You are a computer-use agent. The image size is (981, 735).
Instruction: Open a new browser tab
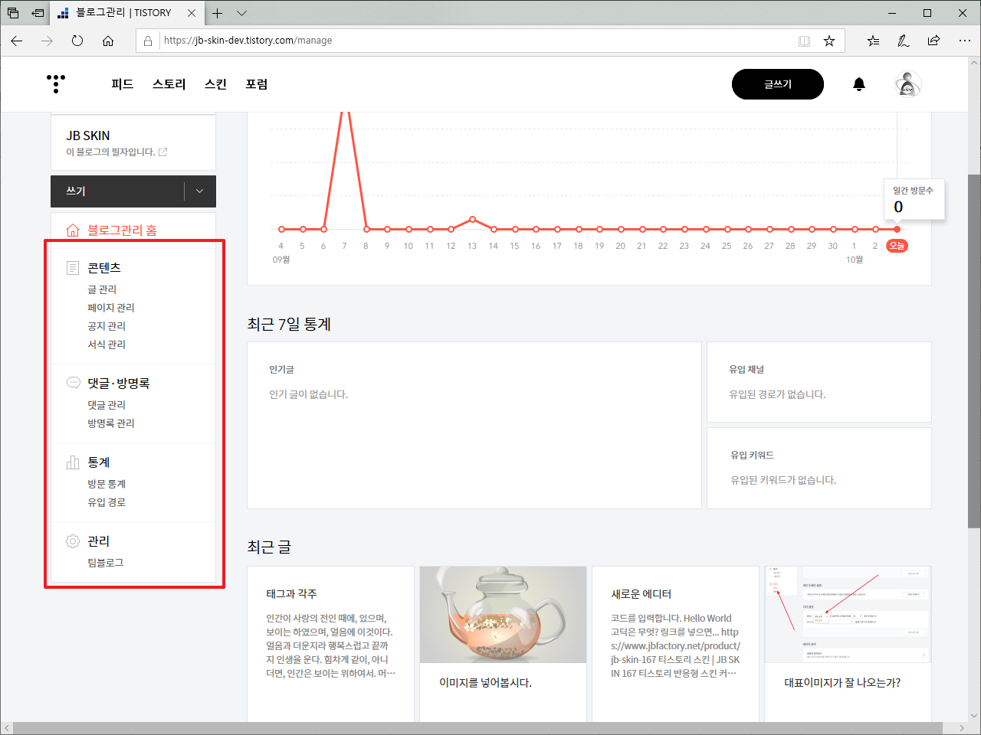click(218, 13)
